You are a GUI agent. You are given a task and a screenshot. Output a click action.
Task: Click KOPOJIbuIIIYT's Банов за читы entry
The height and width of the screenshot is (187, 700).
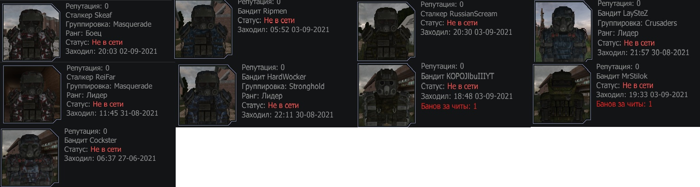click(x=449, y=106)
